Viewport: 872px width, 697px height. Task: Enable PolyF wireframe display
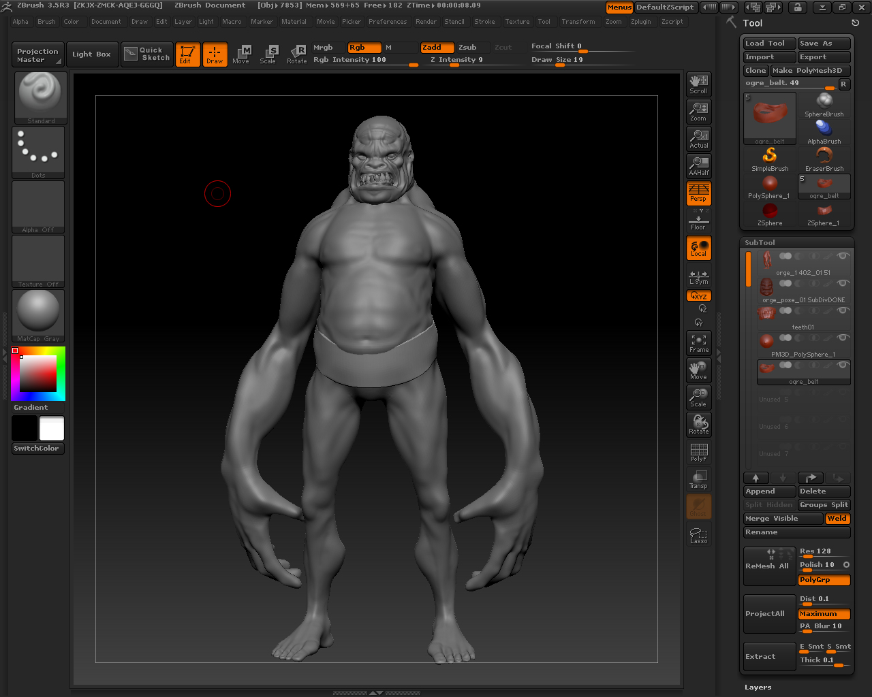[x=698, y=452]
